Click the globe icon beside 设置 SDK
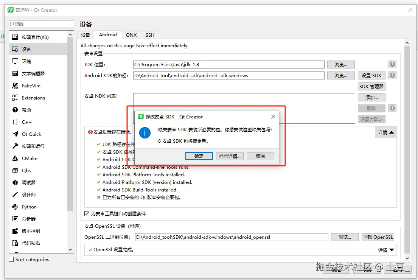This screenshot has height=280, width=418. tap(392, 75)
